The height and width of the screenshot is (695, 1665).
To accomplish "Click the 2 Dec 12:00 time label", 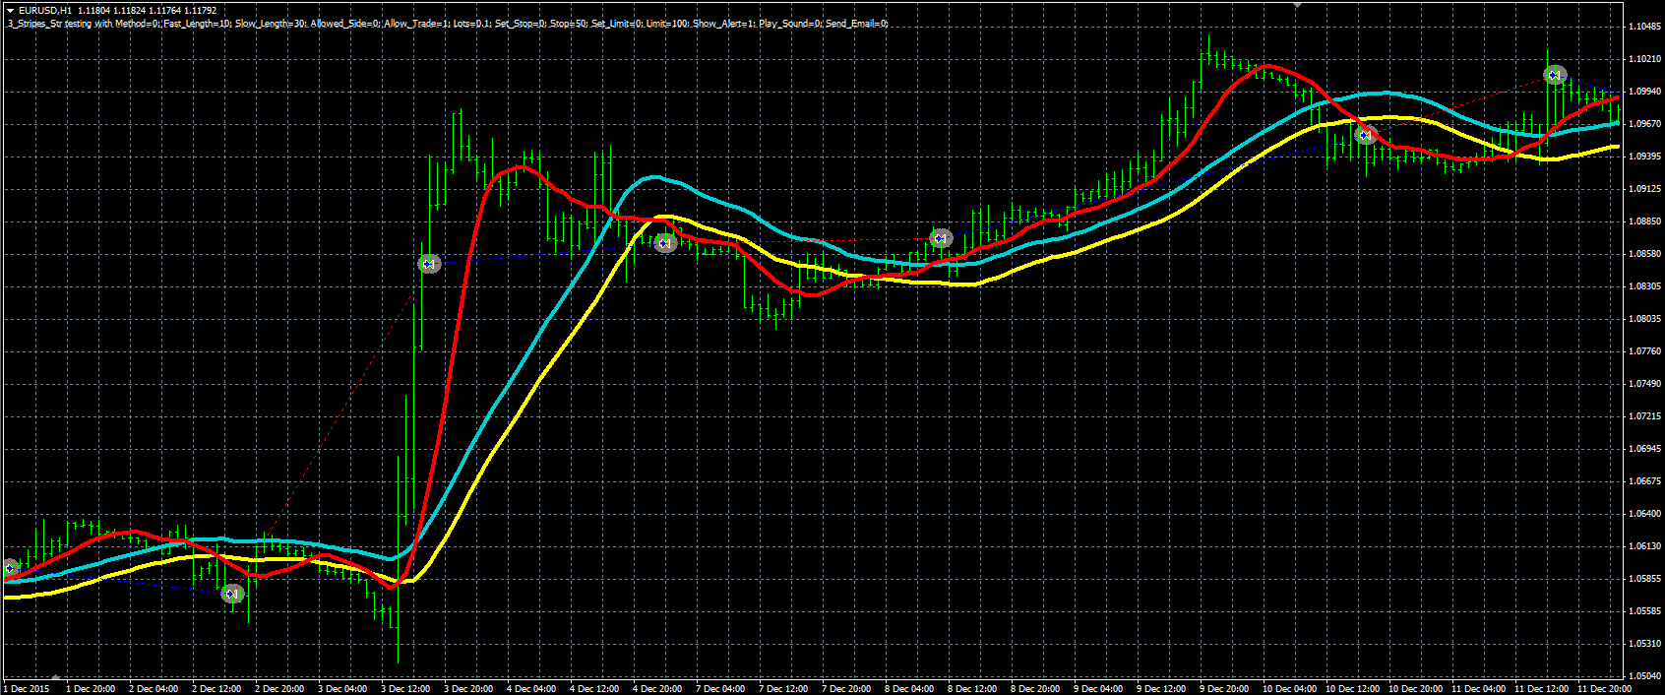I will [216, 688].
